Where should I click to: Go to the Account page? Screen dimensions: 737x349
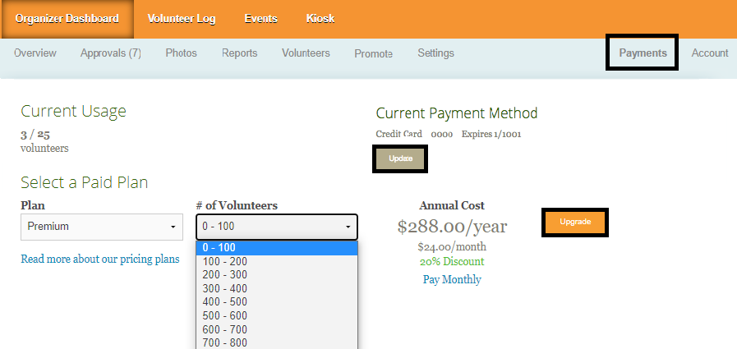coord(709,53)
